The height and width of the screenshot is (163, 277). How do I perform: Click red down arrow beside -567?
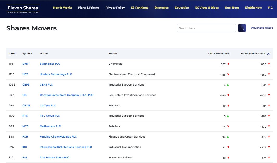click(228, 64)
